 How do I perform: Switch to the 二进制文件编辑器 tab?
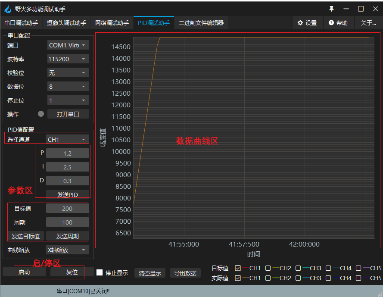[201, 23]
